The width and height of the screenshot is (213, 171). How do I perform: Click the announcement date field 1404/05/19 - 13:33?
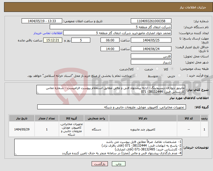click(x=42, y=21)
